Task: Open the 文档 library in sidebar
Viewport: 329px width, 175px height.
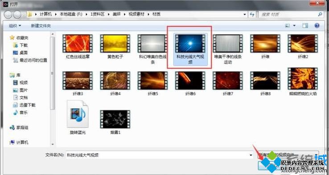Action: pyautogui.click(x=21, y=97)
